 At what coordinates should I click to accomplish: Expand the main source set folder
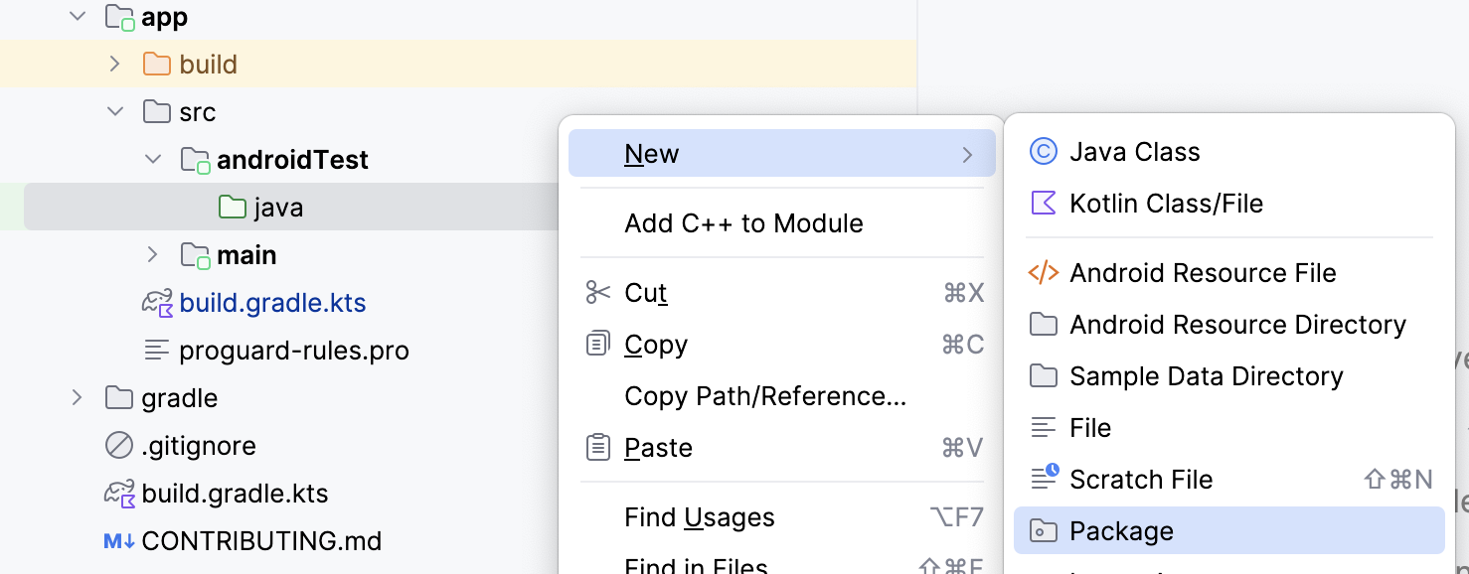(152, 255)
